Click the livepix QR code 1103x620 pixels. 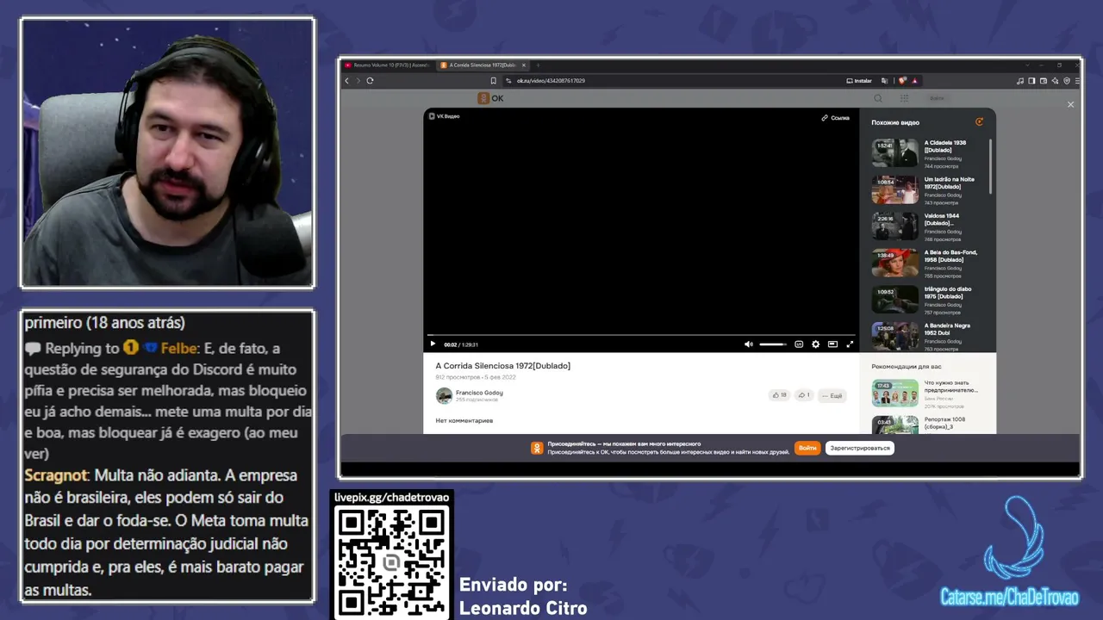click(x=391, y=564)
